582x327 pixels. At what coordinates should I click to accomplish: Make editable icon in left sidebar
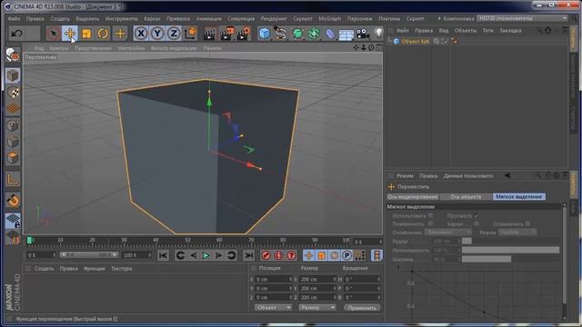pos(13,55)
